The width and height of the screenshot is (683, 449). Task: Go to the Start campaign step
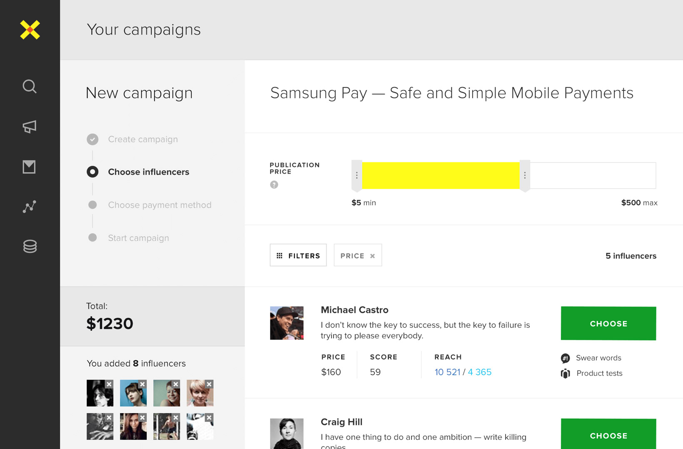pyautogui.click(x=138, y=238)
